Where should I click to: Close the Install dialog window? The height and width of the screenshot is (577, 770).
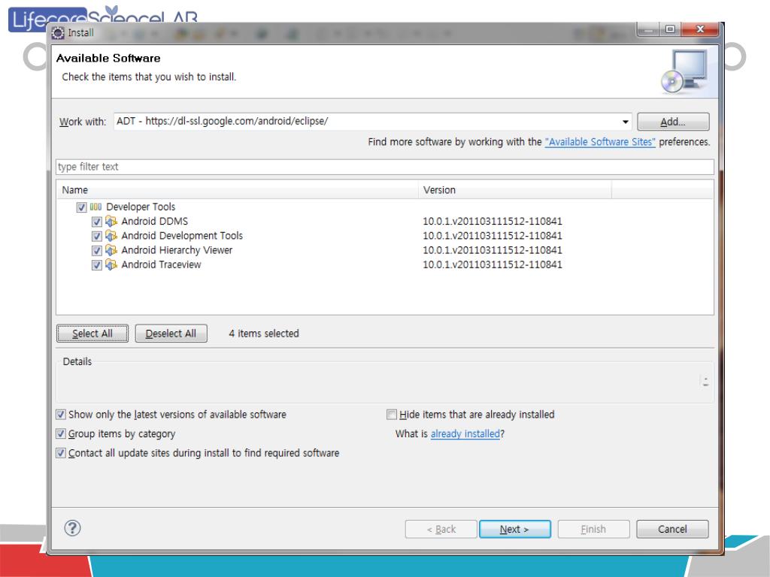(700, 29)
